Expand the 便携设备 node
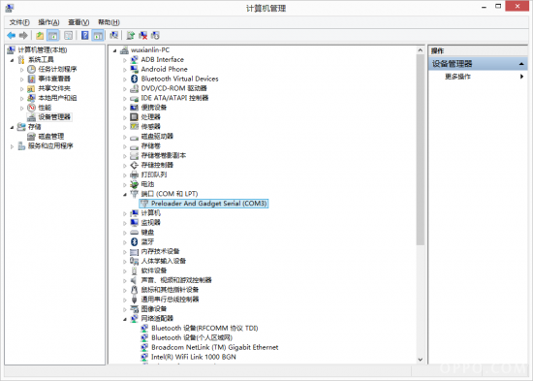This screenshot has width=533, height=381. (x=125, y=108)
